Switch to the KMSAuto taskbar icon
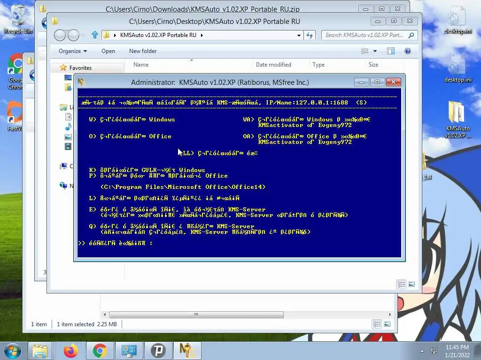481x360 pixels. (187, 351)
